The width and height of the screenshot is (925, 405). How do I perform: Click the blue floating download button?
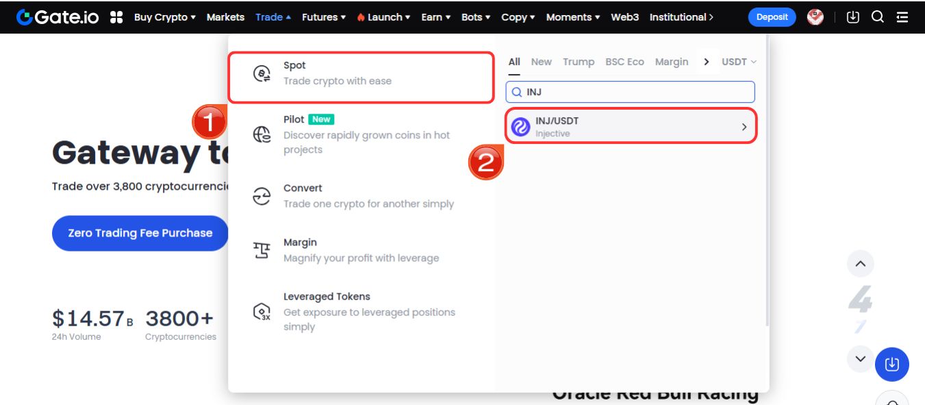[x=891, y=365]
